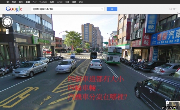Expand the 更多 menu in the top bar
This screenshot has height=110, width=180.
(82, 2)
